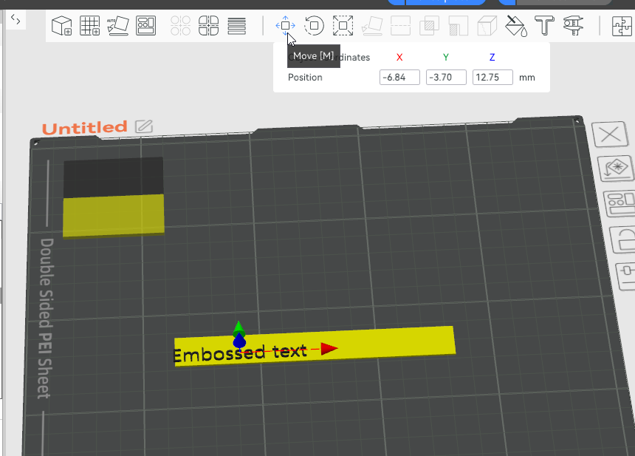The image size is (635, 456).
Task: Click the Z position field
Action: [x=492, y=78]
